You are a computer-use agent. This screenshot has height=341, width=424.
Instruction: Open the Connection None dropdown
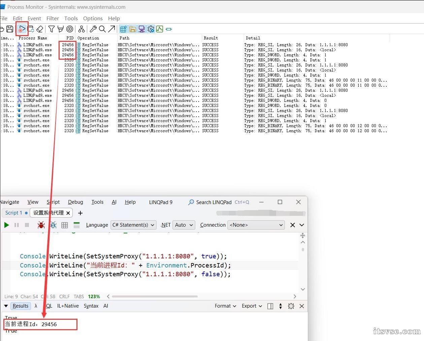tap(256, 225)
